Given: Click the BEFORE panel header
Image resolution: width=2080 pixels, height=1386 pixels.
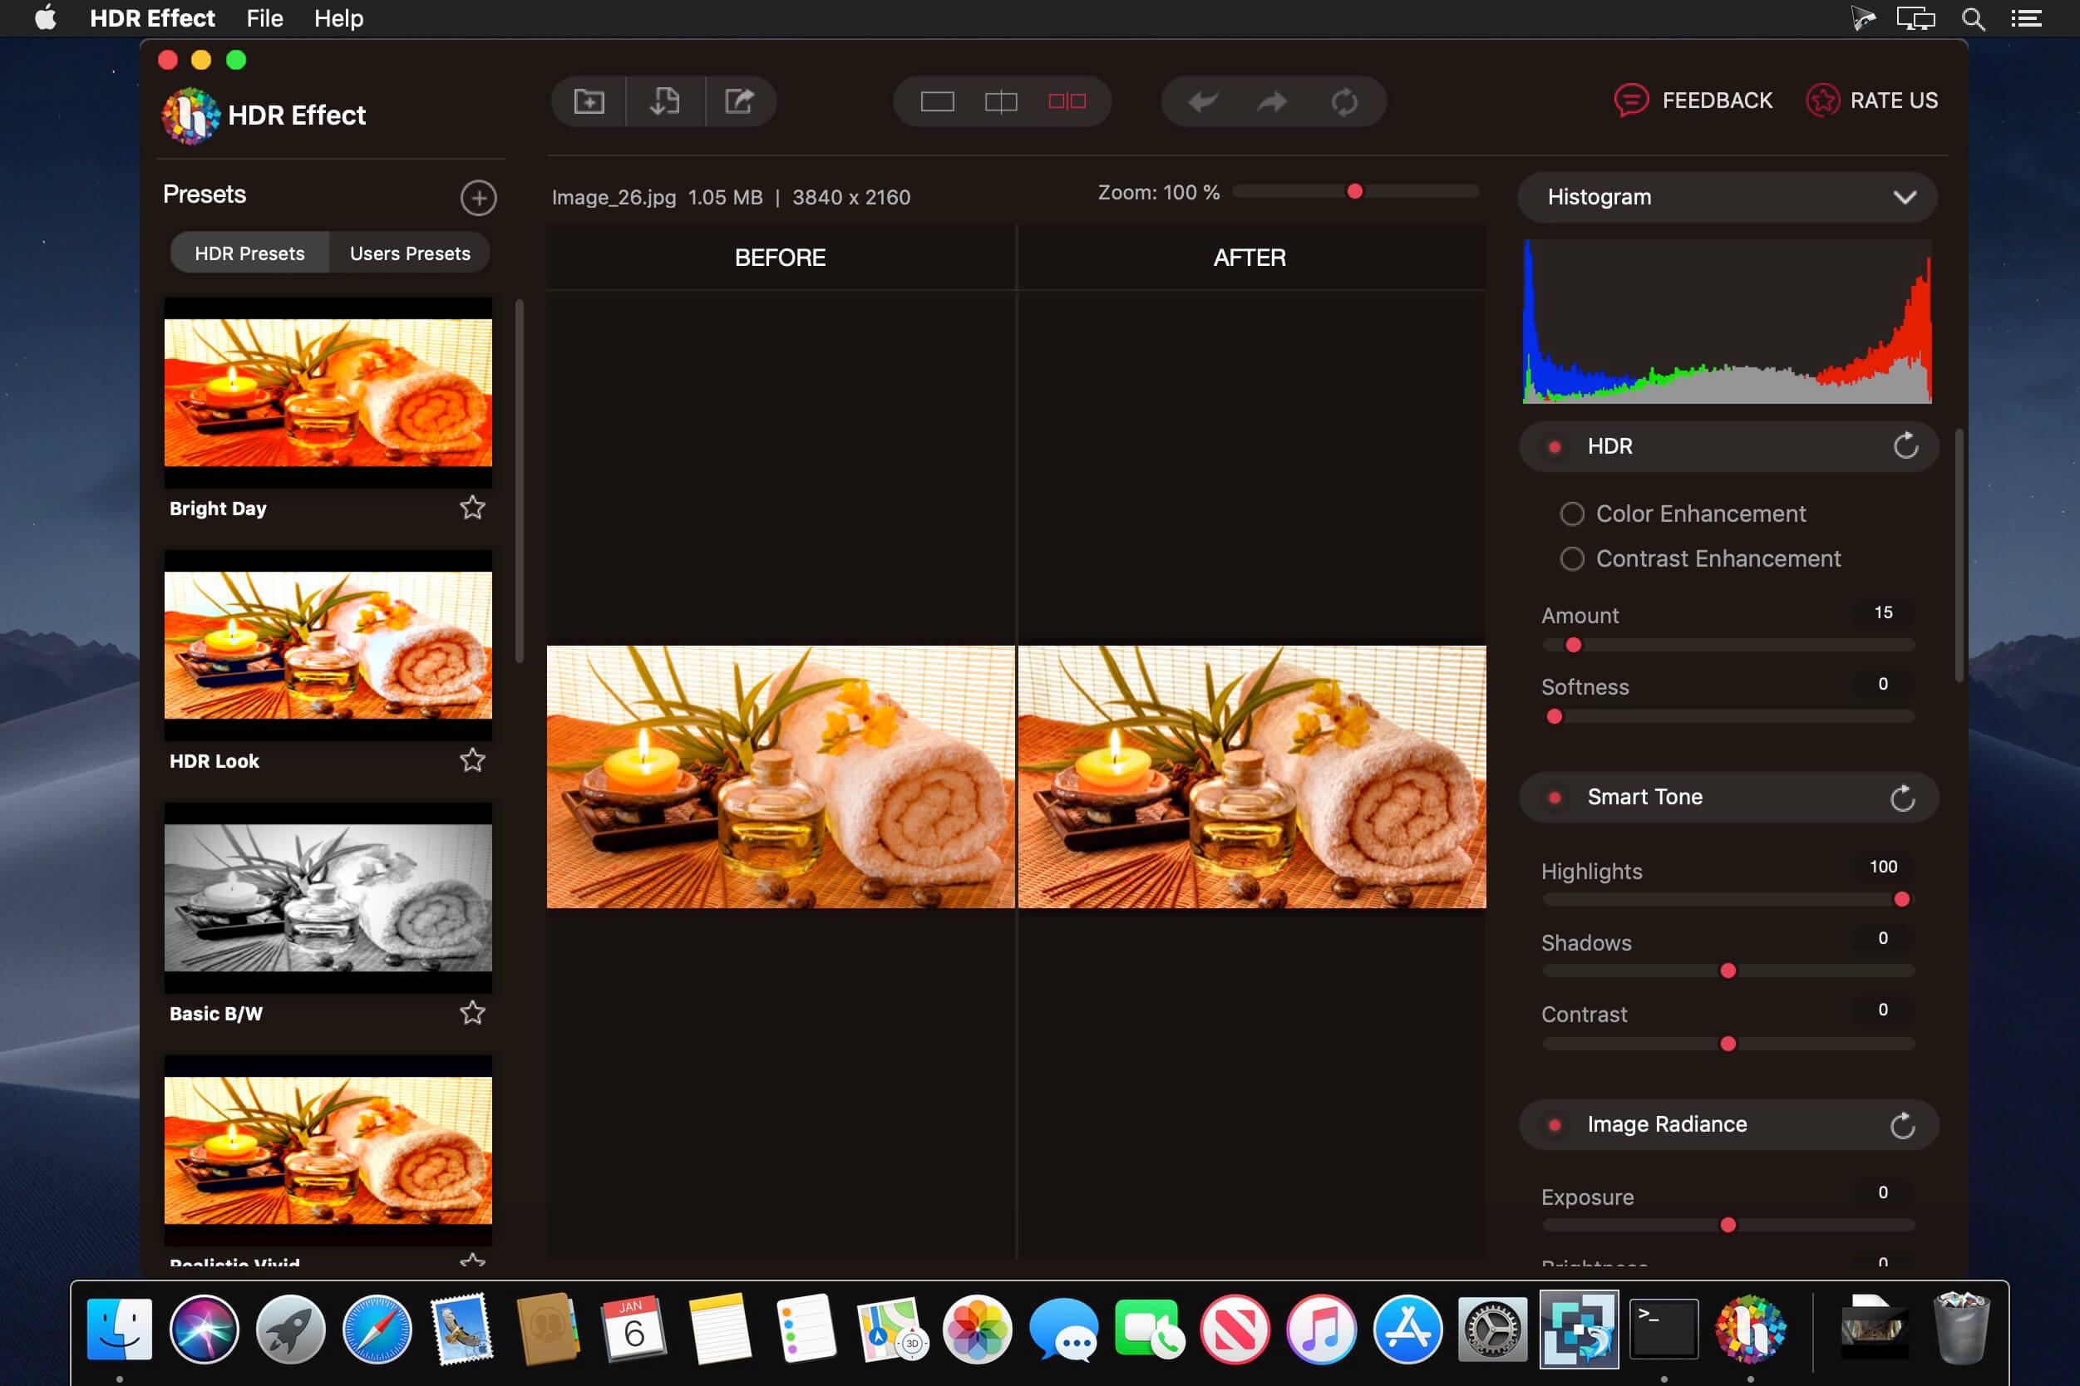Looking at the screenshot, I should coord(780,258).
